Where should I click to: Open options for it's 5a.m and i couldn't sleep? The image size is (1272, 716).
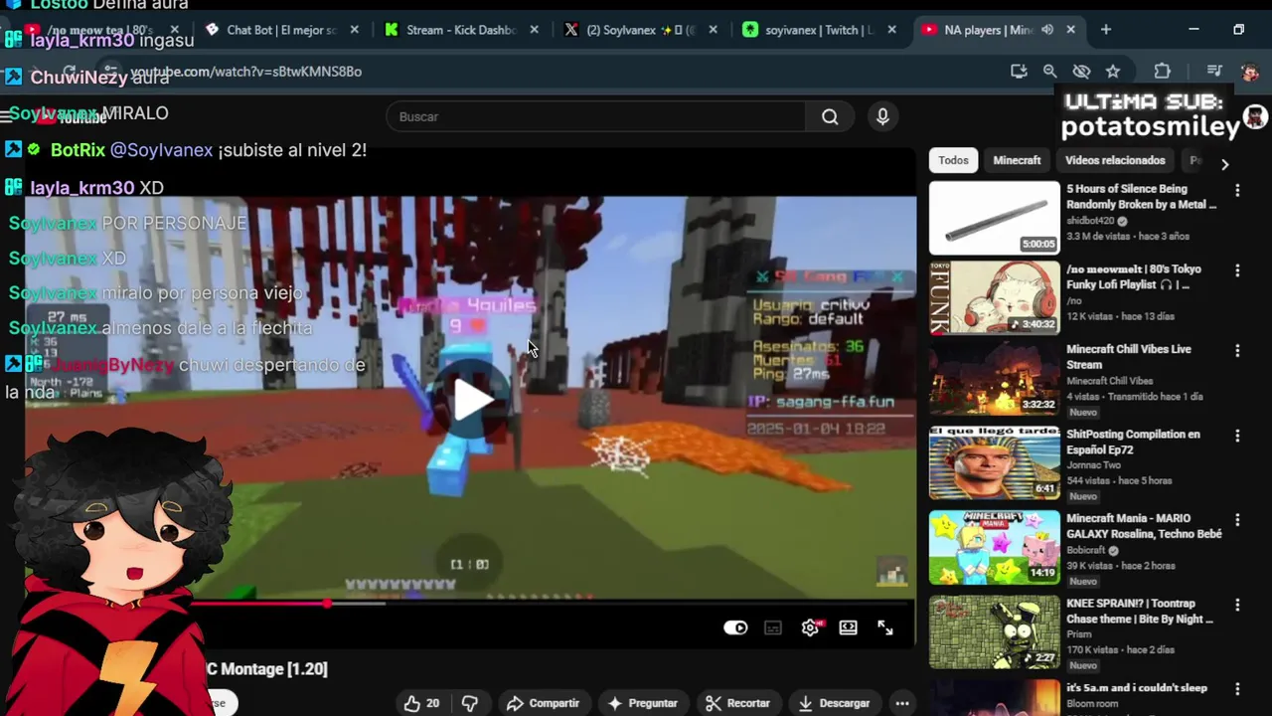click(1237, 689)
